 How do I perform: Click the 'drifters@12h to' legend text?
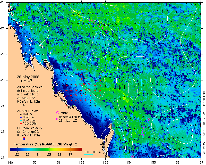tap(70, 117)
